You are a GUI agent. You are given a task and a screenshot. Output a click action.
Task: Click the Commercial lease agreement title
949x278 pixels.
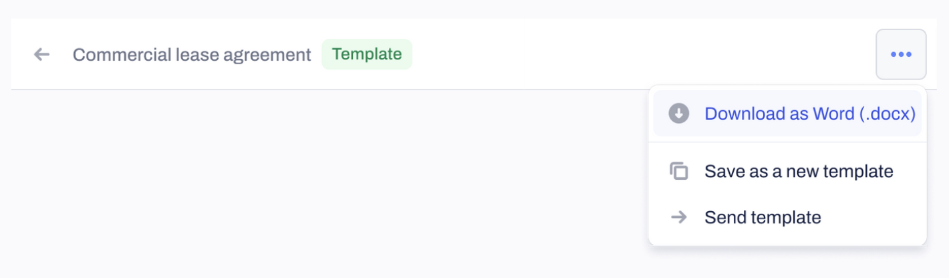pos(192,55)
